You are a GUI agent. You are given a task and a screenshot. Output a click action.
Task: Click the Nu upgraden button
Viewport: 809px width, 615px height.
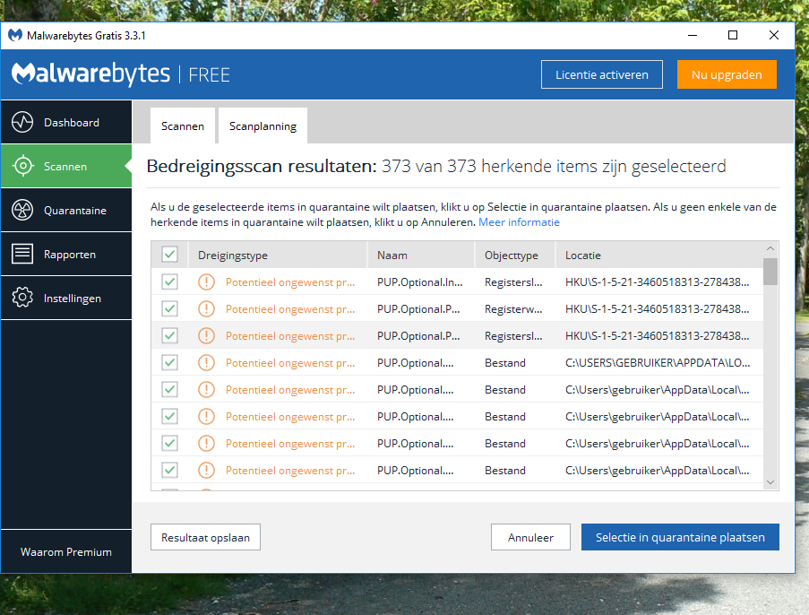point(727,75)
